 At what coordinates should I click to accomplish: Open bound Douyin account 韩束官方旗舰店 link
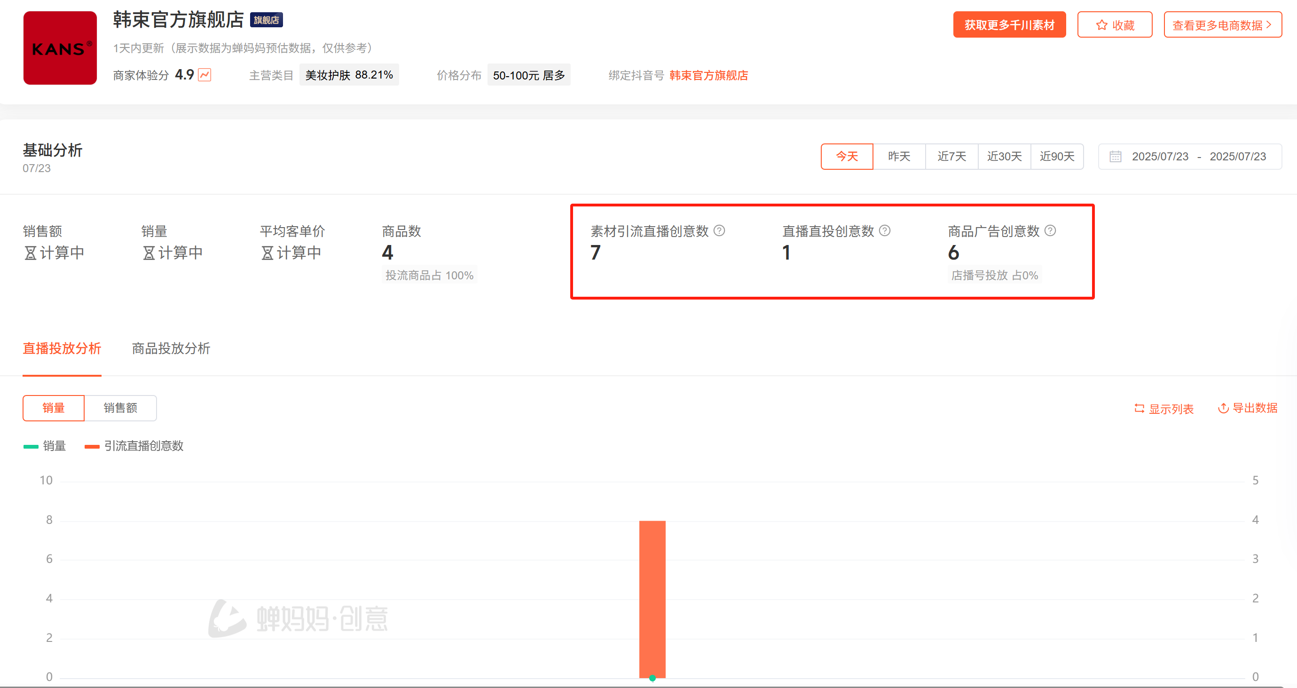(x=708, y=76)
